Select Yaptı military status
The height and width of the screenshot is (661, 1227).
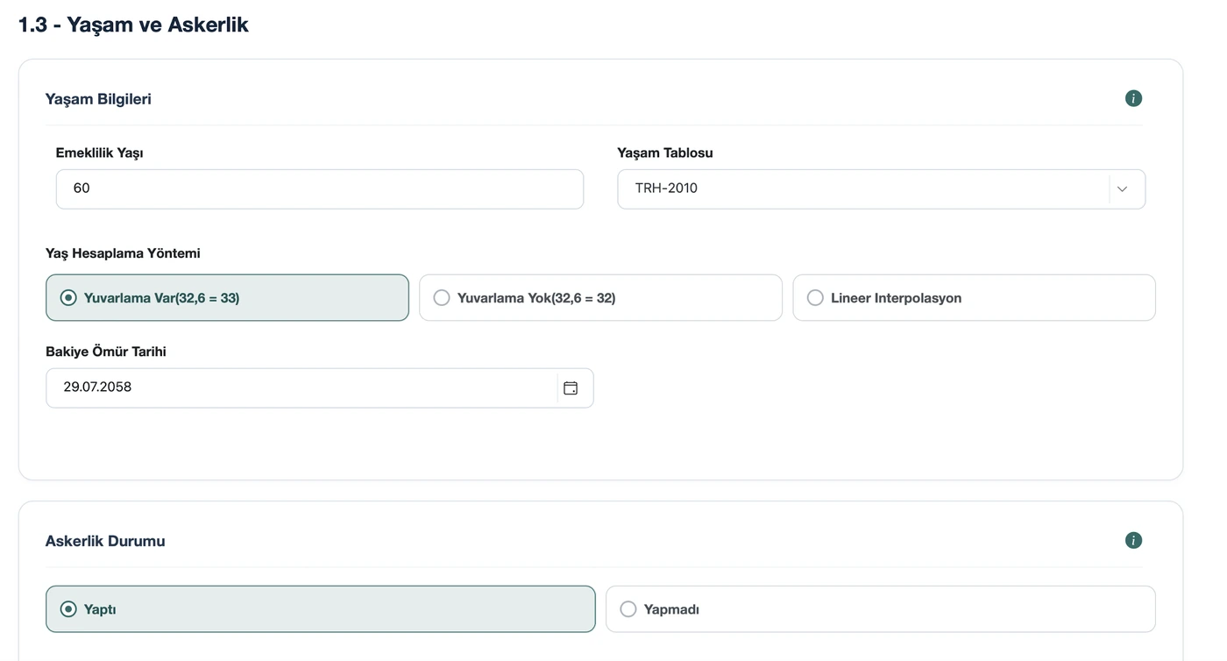pyautogui.click(x=320, y=609)
